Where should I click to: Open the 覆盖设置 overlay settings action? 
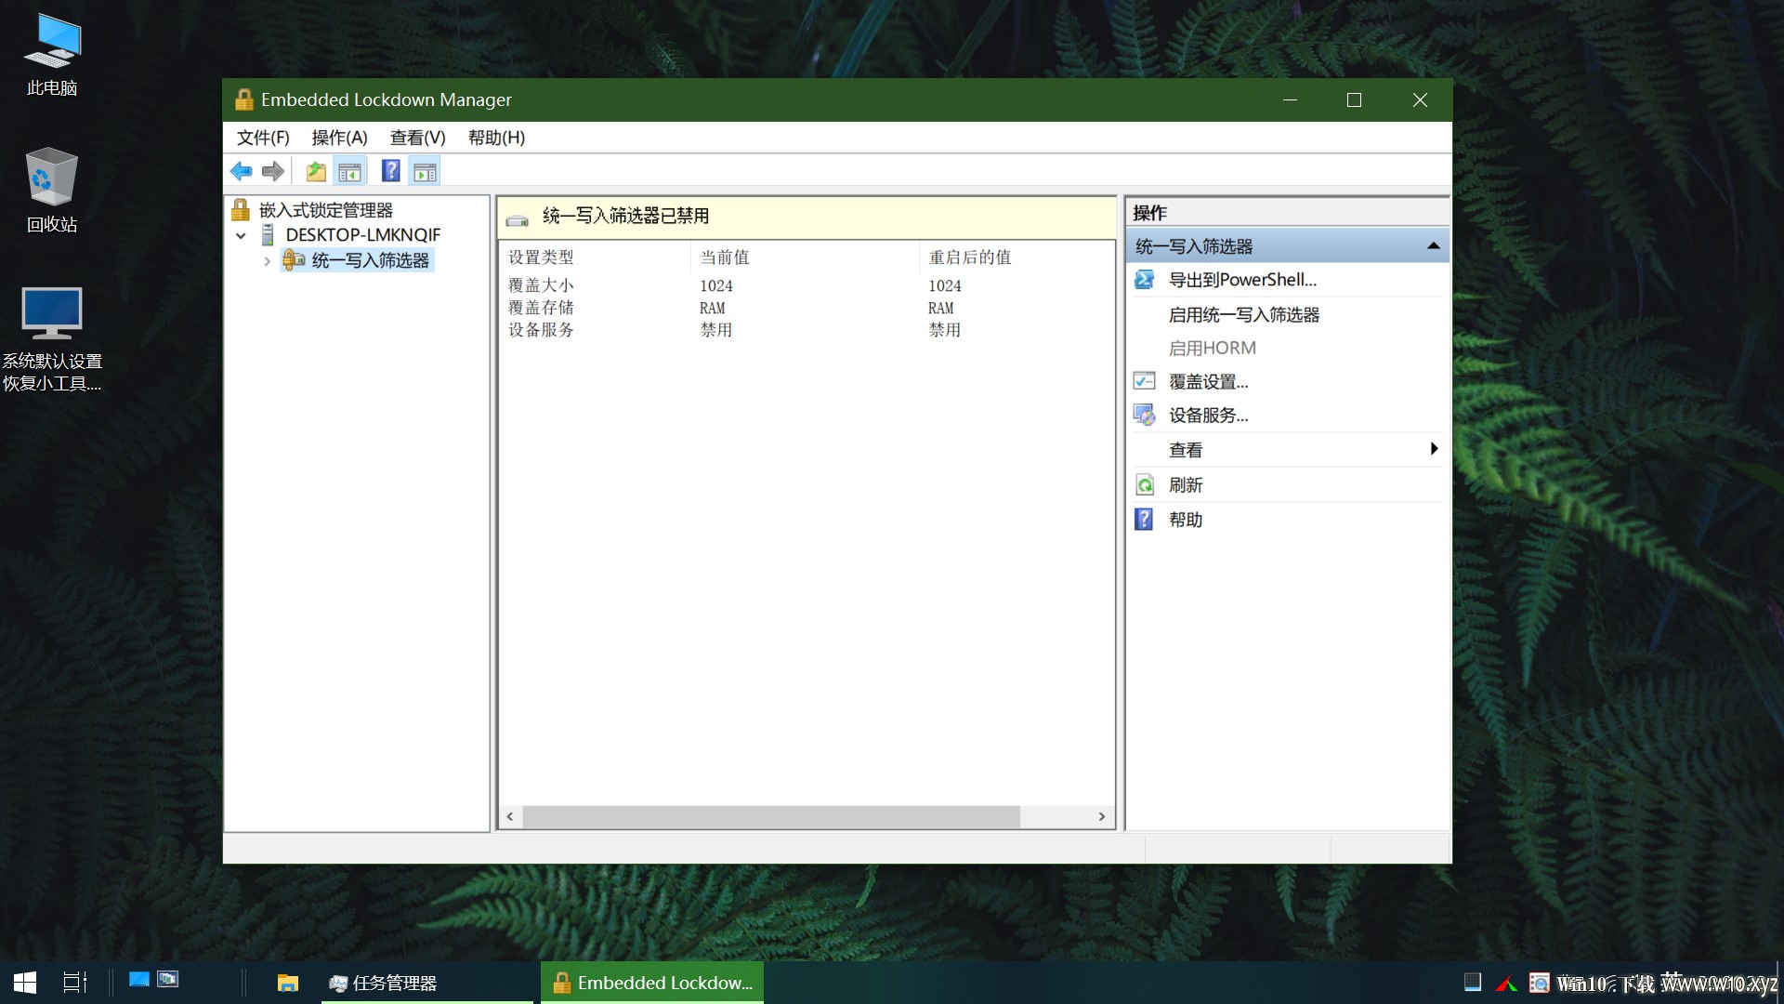click(x=1208, y=382)
